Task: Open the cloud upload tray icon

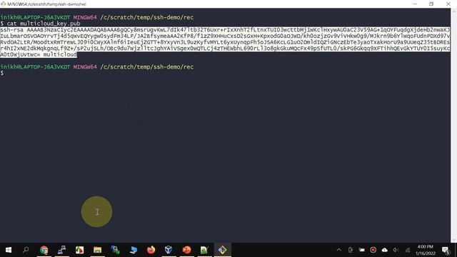Action: point(385,250)
